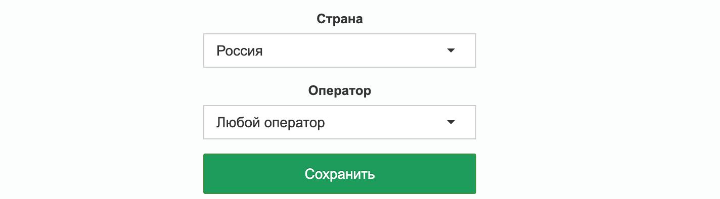This screenshot has height=199, width=720.
Task: Click the caret of the Оператор combo box
Action: tap(452, 122)
